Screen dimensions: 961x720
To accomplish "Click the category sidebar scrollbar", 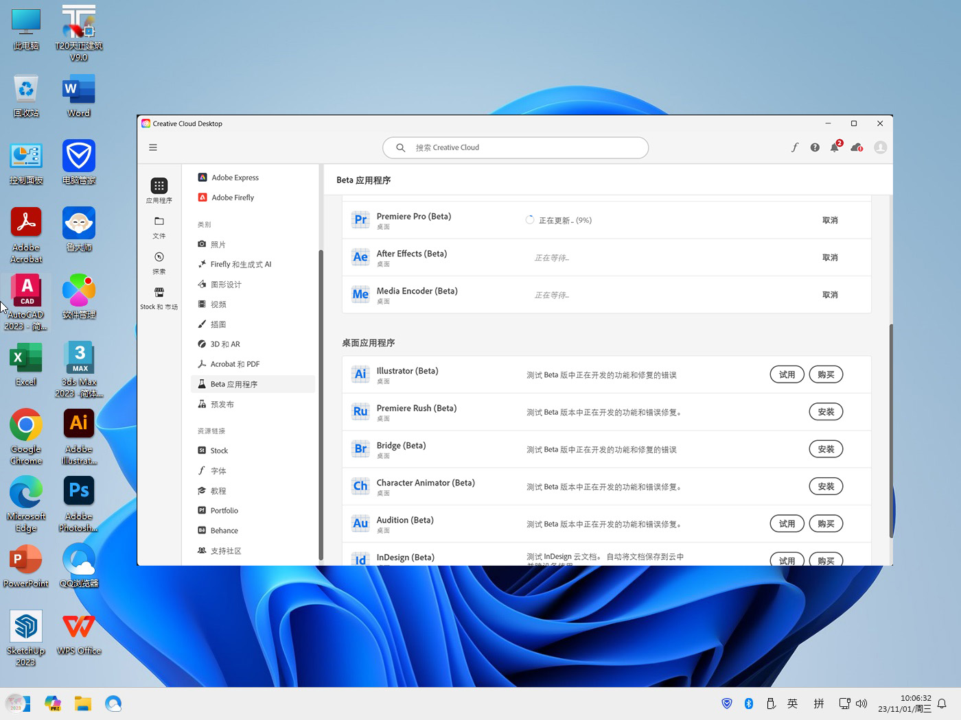I will pos(321,405).
